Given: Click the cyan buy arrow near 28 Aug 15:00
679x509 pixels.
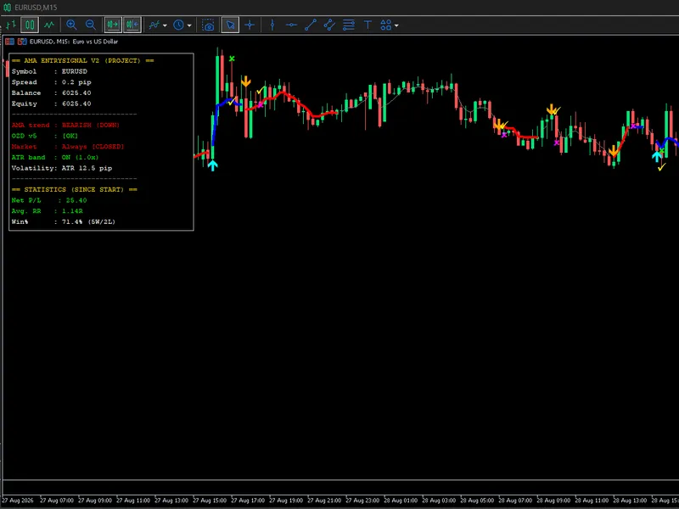Looking at the screenshot, I should [x=656, y=156].
